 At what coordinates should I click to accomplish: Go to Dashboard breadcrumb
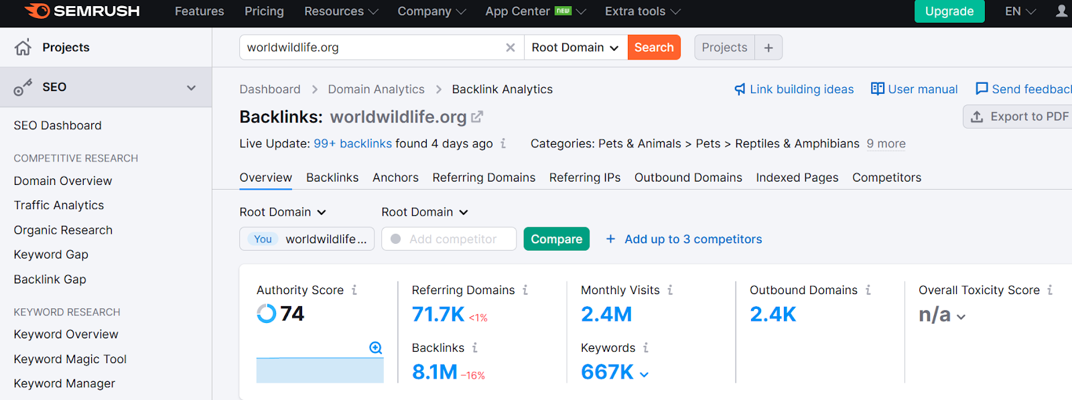[x=270, y=89]
